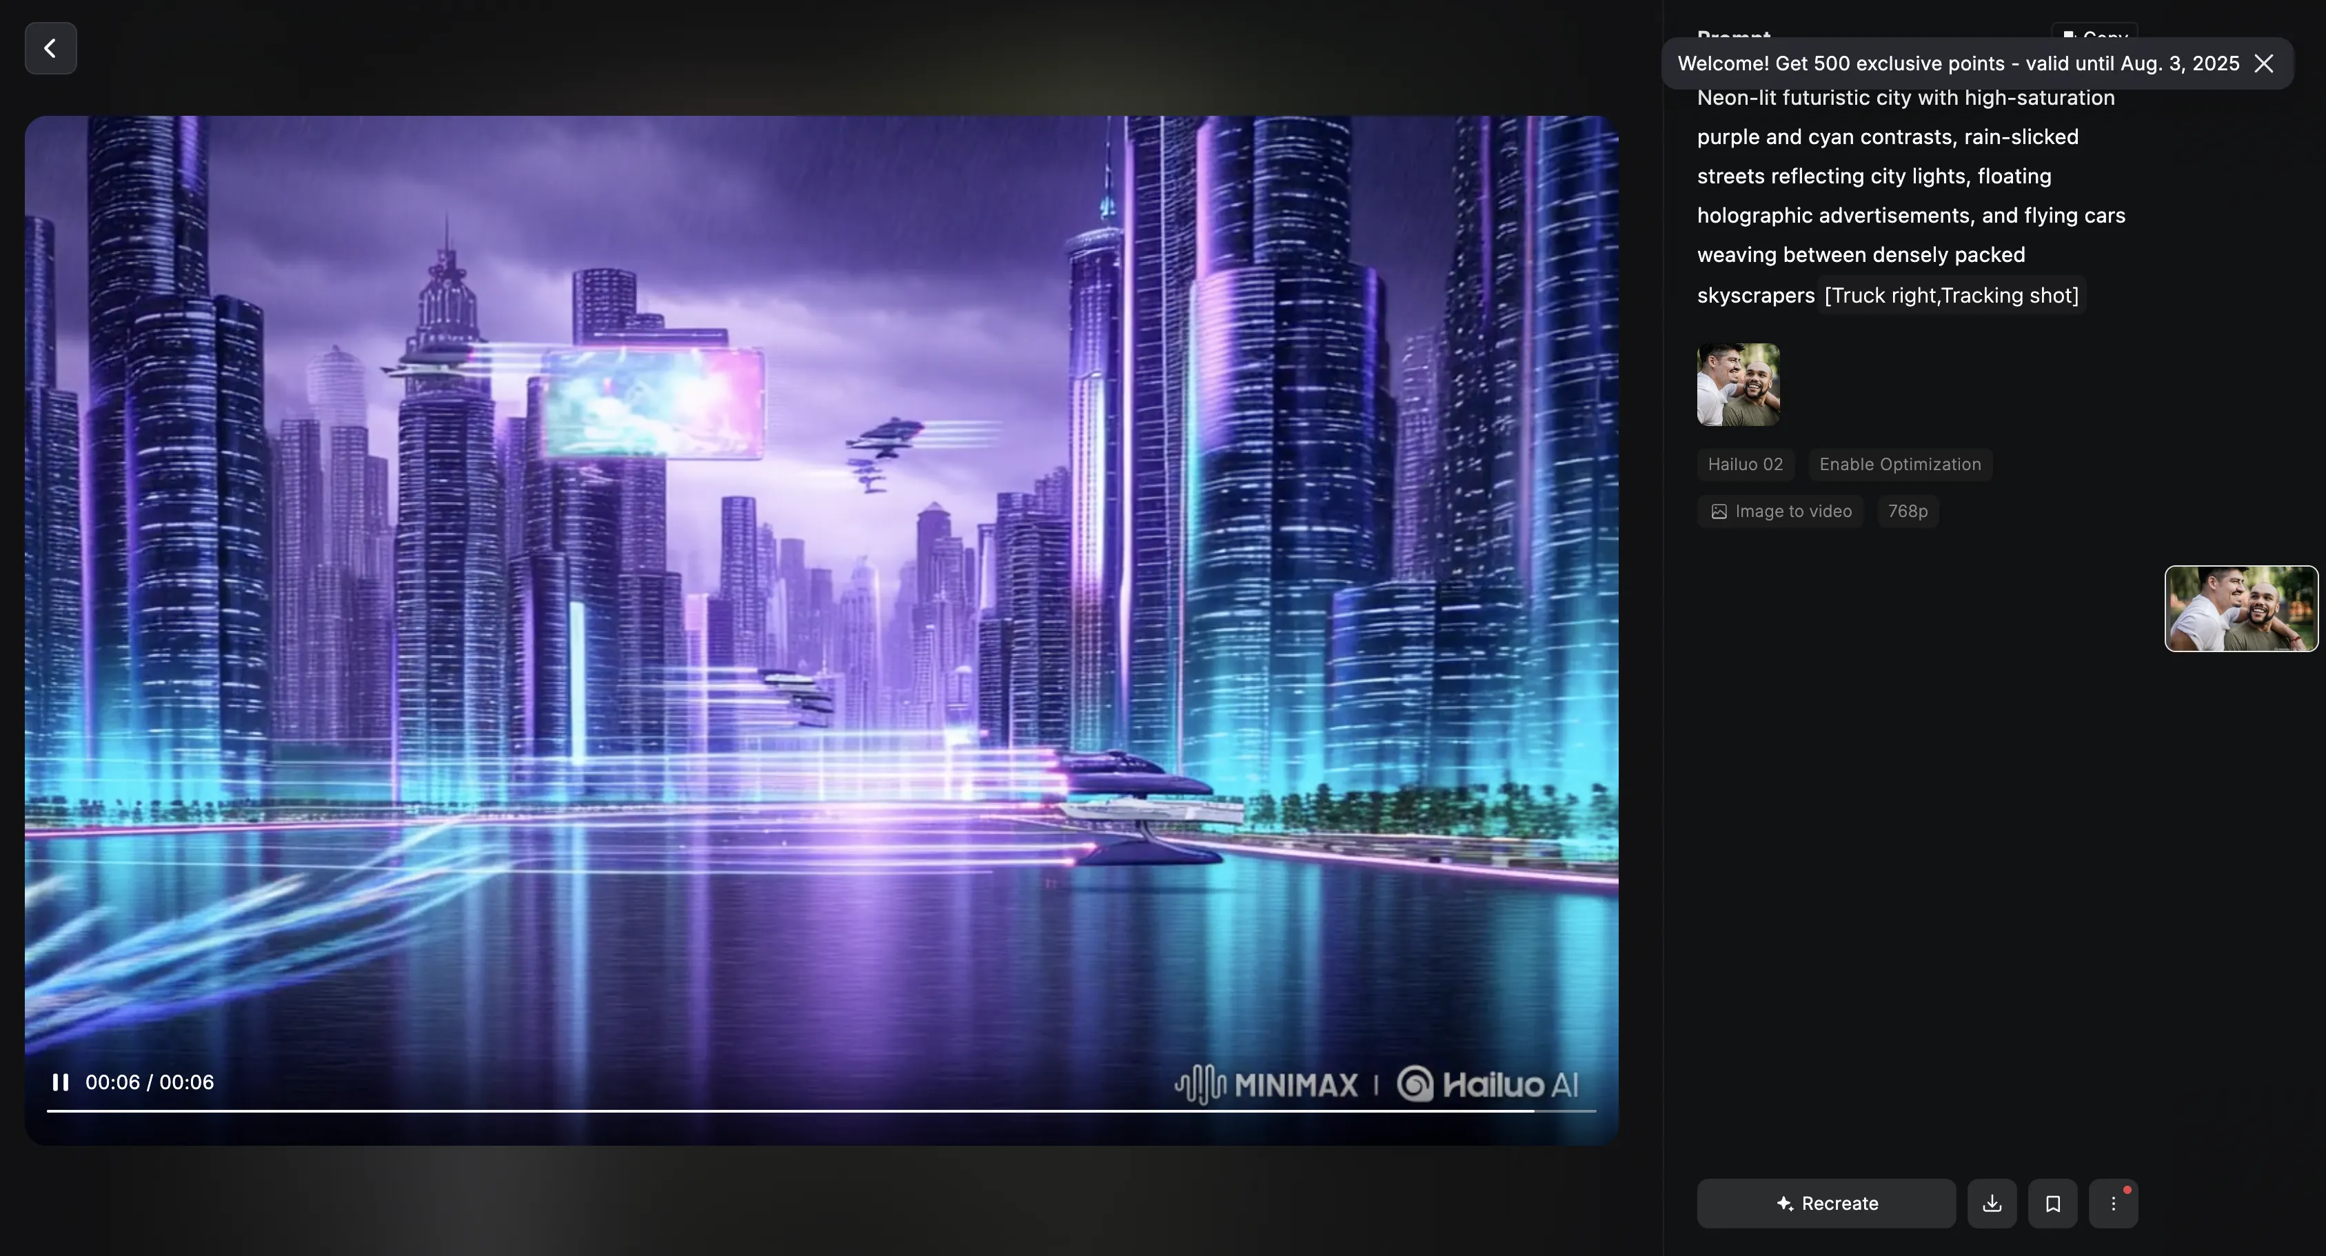Pause the video playback
Viewport: 2326px width, 1256px height.
click(x=61, y=1082)
